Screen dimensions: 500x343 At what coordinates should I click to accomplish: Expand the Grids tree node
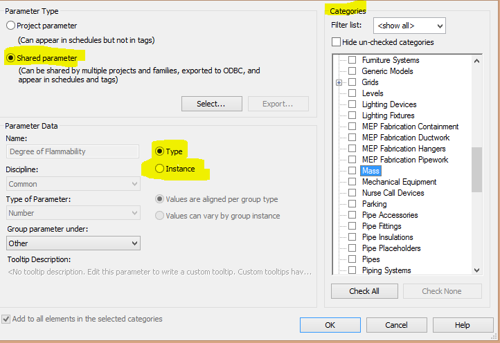click(339, 82)
